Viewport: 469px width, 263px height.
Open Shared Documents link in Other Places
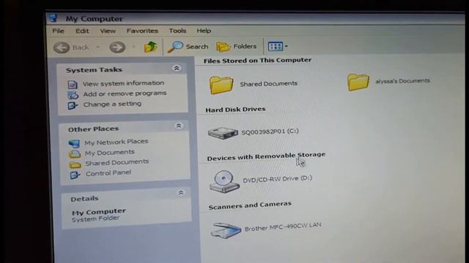(117, 162)
